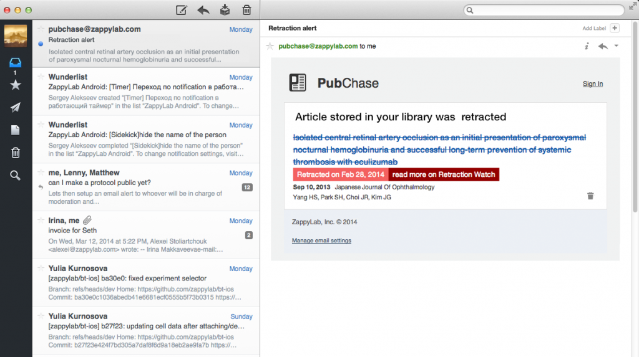Reply using the toolbar arrow
The height and width of the screenshot is (357, 639).
pyautogui.click(x=203, y=10)
